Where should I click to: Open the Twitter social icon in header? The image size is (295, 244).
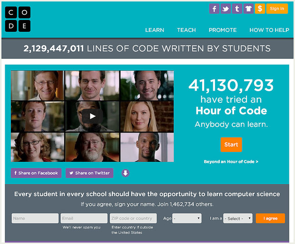pos(226,9)
